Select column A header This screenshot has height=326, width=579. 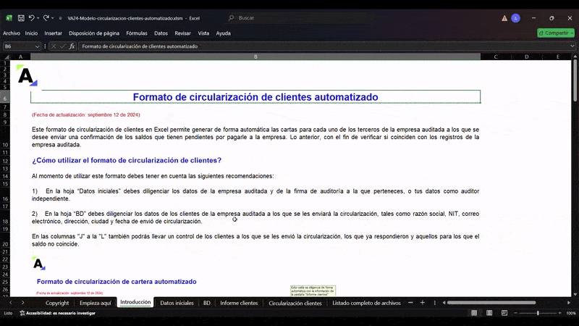pyautogui.click(x=20, y=57)
